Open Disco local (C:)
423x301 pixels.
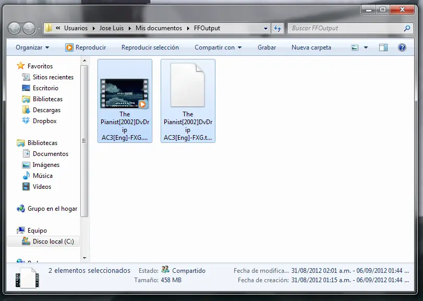pyautogui.click(x=53, y=242)
